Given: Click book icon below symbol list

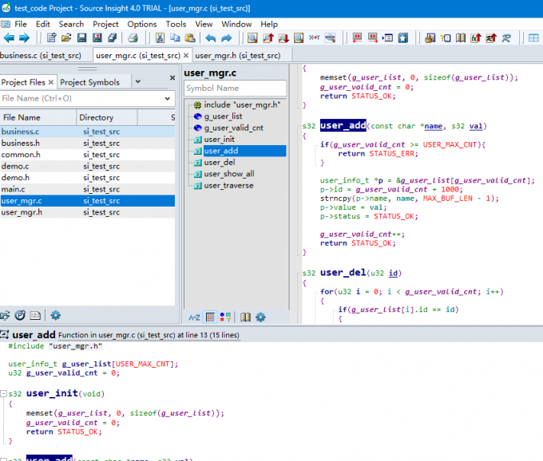Looking at the screenshot, I should pyautogui.click(x=245, y=317).
